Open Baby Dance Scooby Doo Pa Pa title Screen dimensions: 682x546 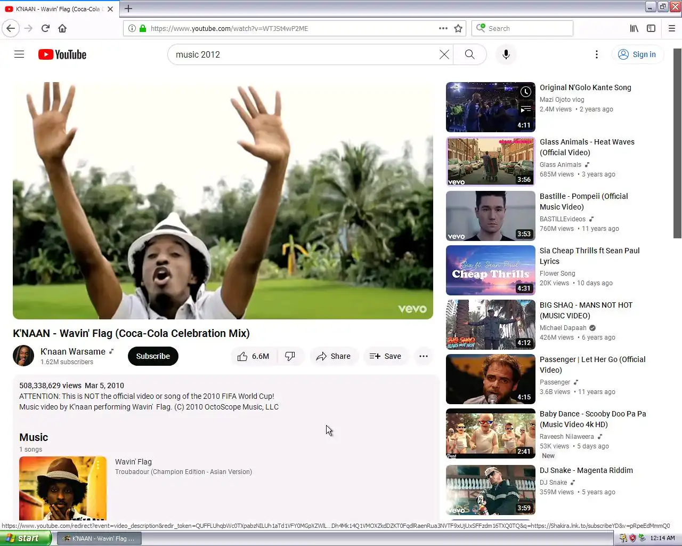coord(593,419)
